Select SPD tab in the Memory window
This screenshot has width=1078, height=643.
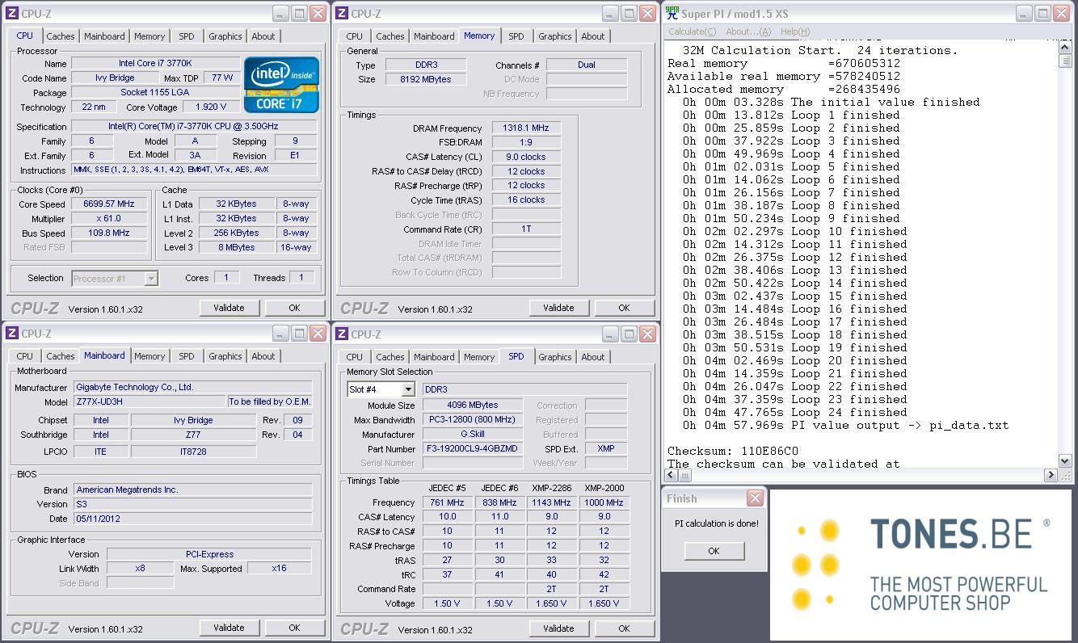516,36
